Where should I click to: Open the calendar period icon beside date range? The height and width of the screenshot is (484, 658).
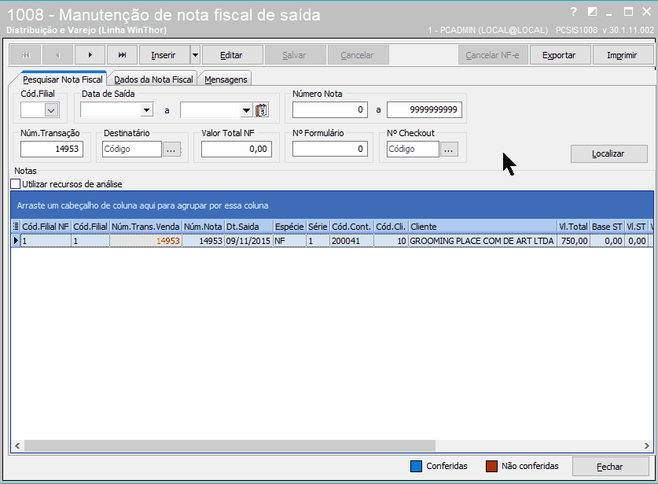pyautogui.click(x=262, y=110)
